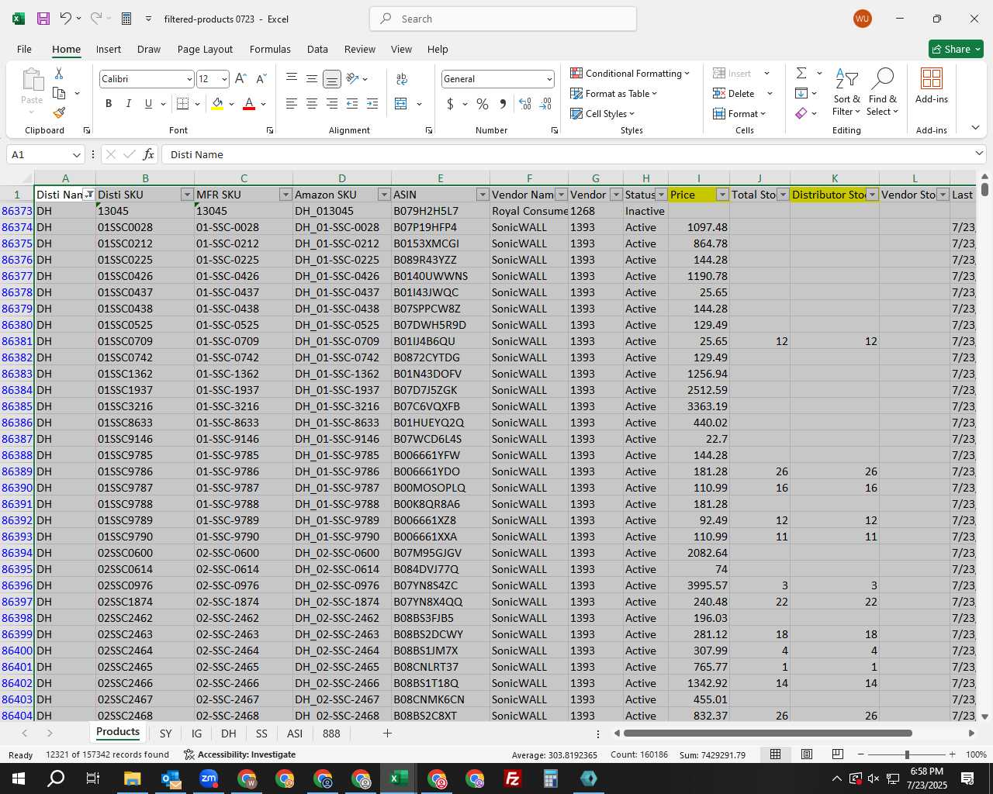Screen dimensions: 993x794
Task: Click the Normal view icon in status bar
Action: (775, 754)
